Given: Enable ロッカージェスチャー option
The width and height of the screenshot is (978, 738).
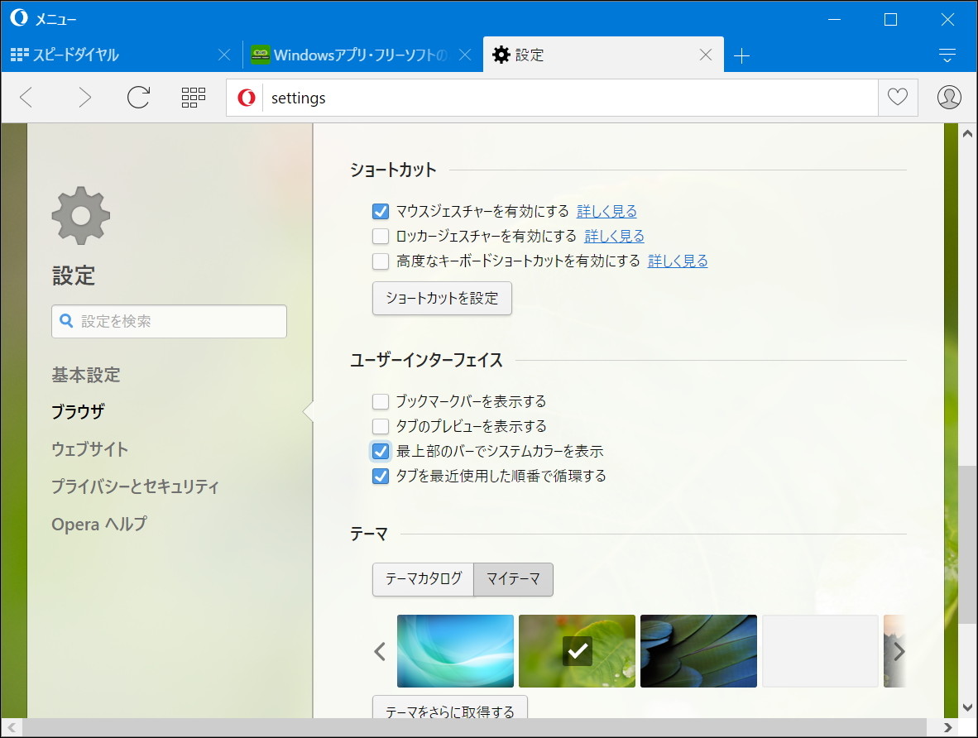Looking at the screenshot, I should pyautogui.click(x=380, y=236).
